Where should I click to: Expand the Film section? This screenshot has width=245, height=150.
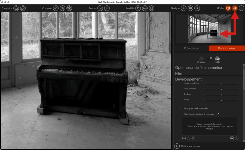pyautogui.click(x=179, y=73)
